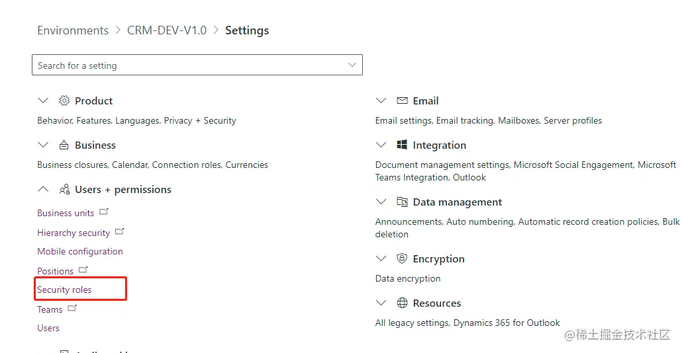Click the Search for a setting field
Screen dimensions: 682x353
tap(185, 65)
